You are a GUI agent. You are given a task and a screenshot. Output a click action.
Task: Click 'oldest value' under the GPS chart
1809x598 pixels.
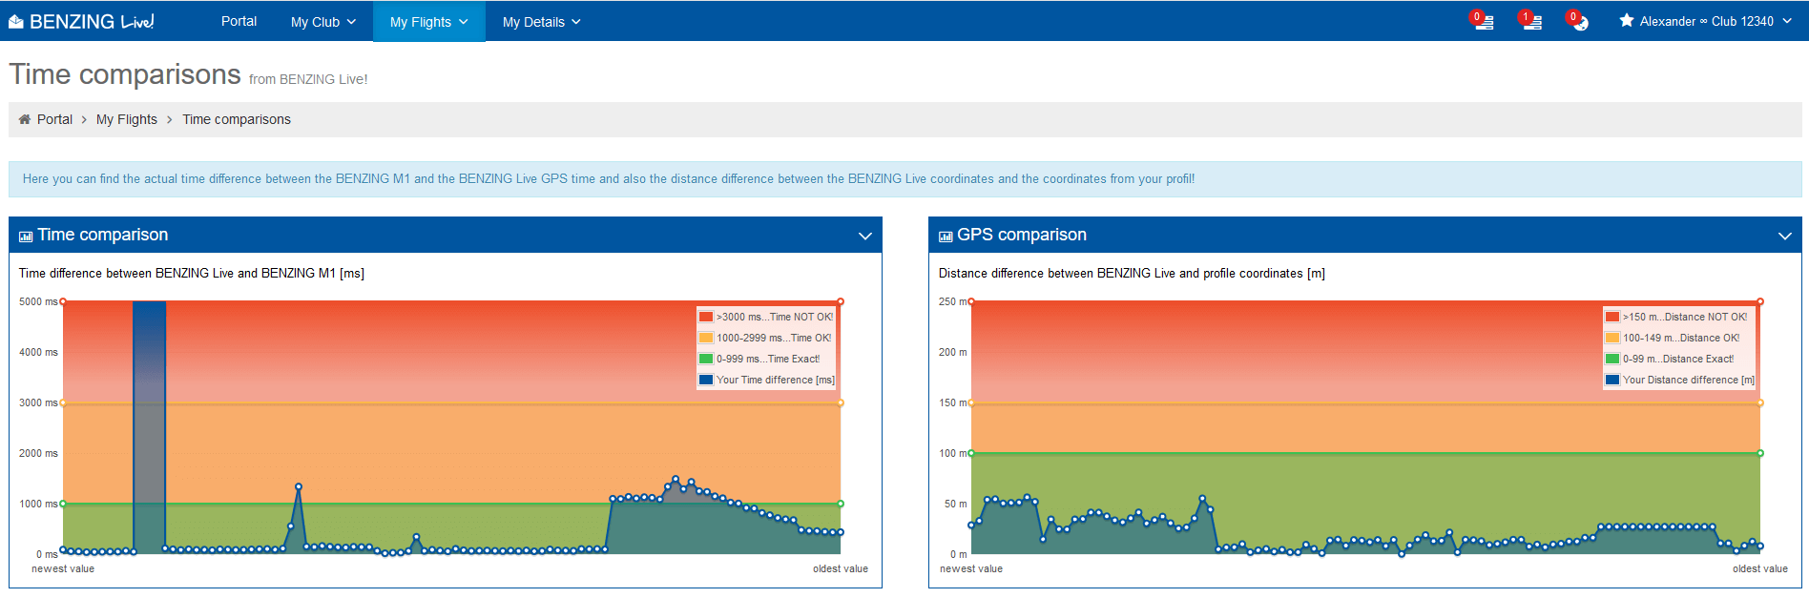click(x=1760, y=568)
